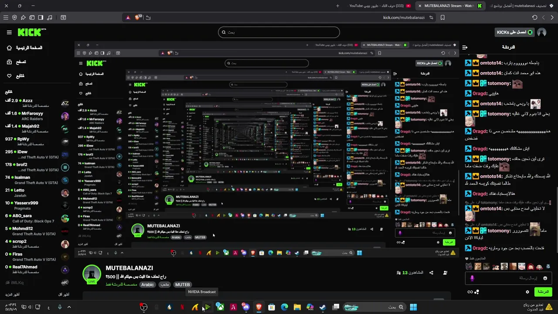Open Steam from the taskbar
Image resolution: width=558 pixels, height=314 pixels.
click(323, 307)
